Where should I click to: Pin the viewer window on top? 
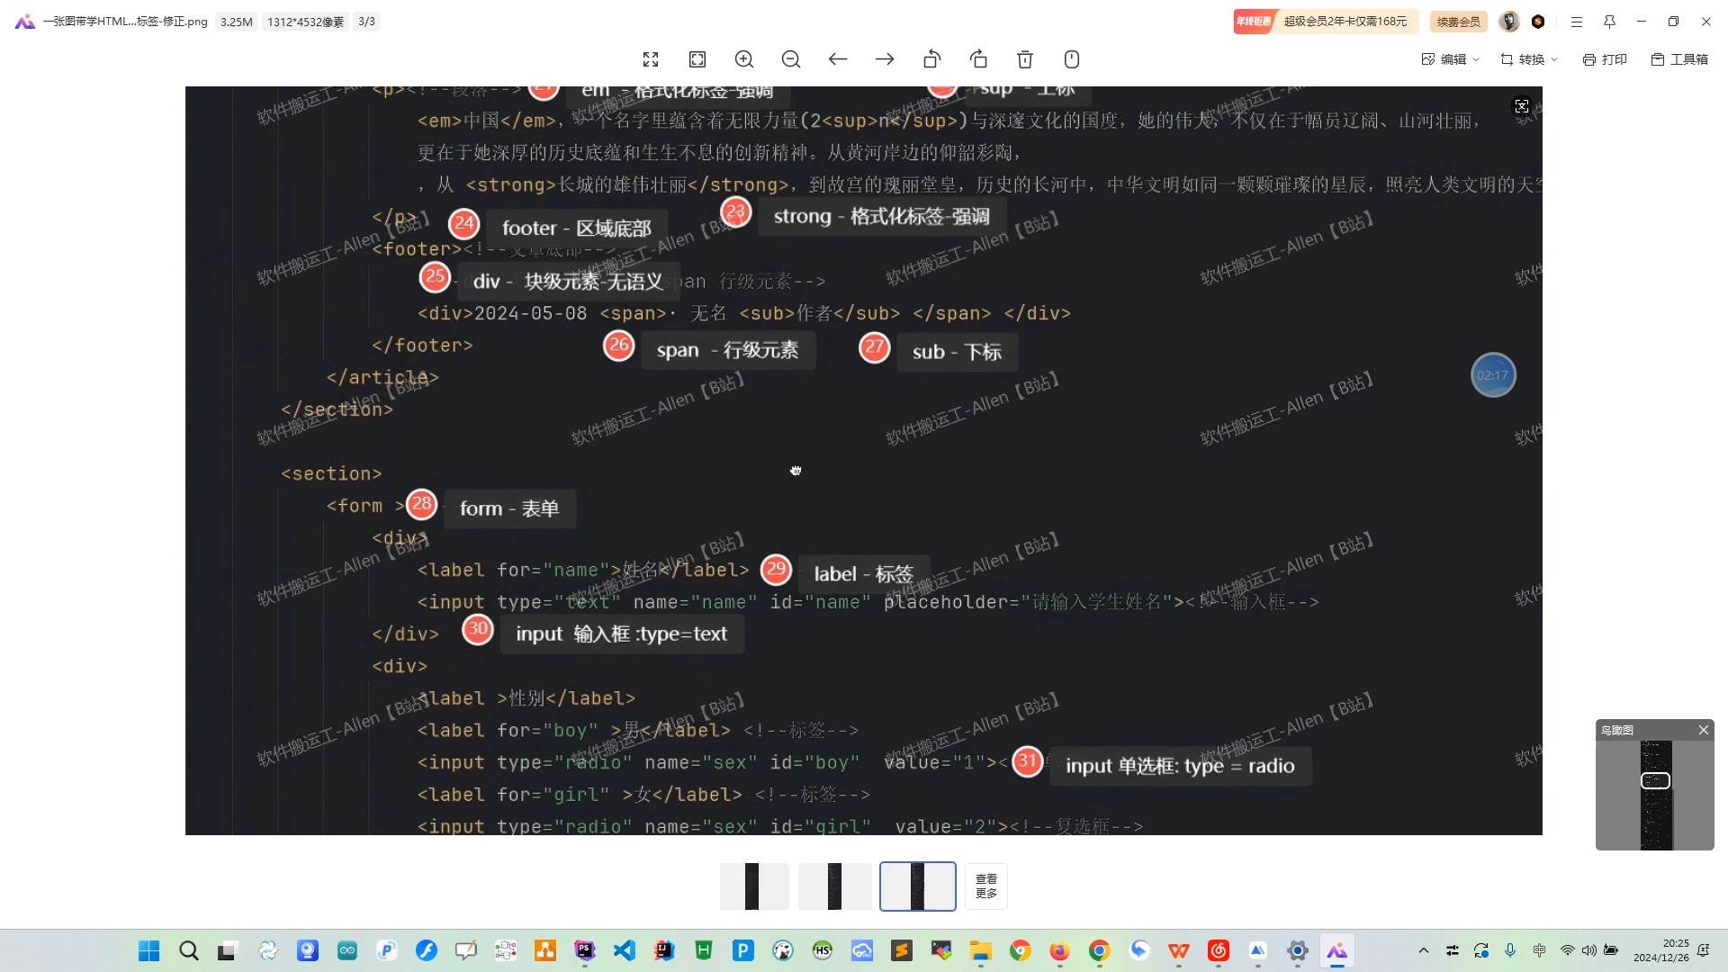coord(1609,22)
